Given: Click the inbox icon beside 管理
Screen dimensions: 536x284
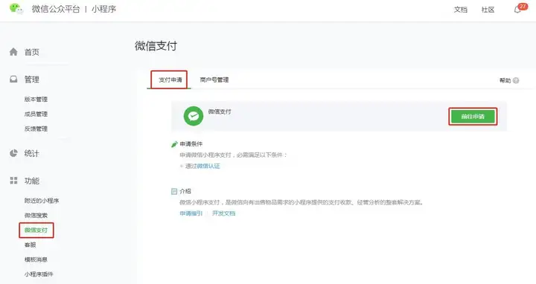Looking at the screenshot, I should pos(13,80).
